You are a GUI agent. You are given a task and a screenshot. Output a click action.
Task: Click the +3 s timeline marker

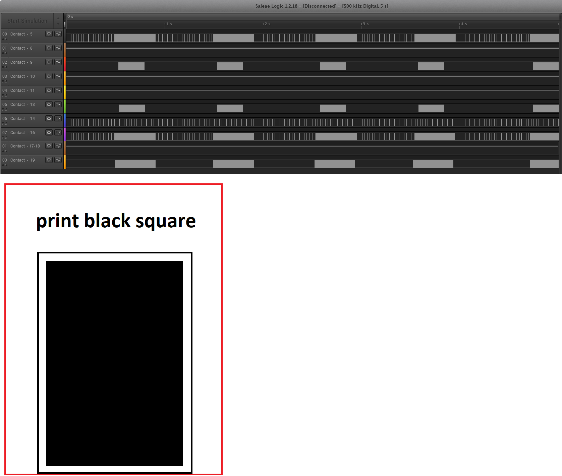(x=364, y=24)
